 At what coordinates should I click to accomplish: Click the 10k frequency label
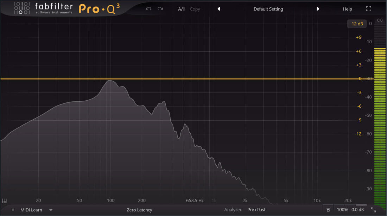(317, 201)
